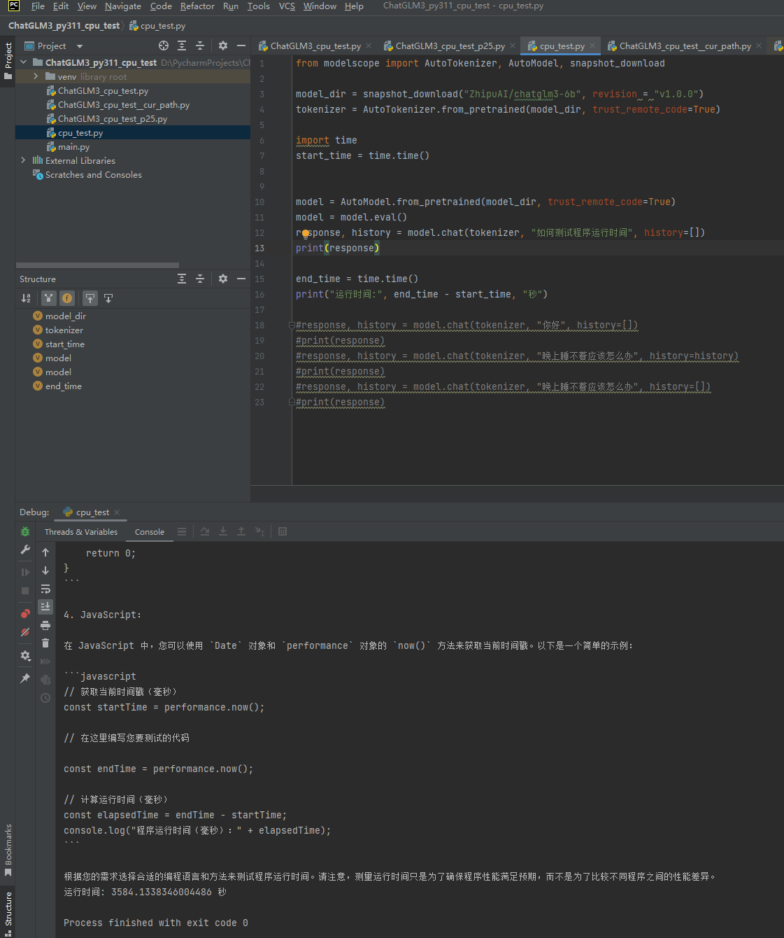Open Project panel gear options

[x=223, y=45]
